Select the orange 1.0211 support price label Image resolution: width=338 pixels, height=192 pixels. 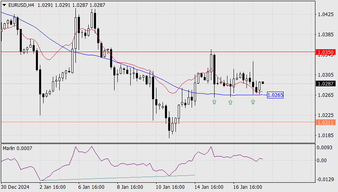click(325, 122)
